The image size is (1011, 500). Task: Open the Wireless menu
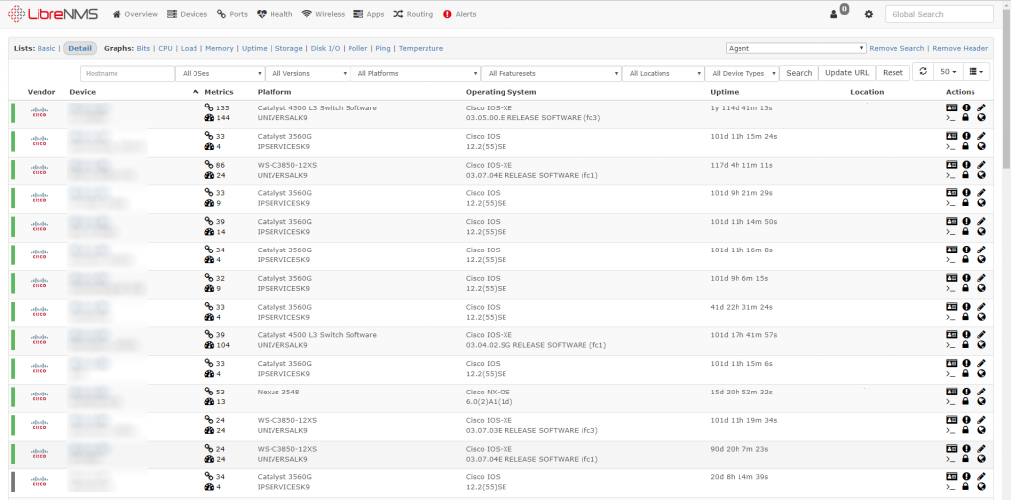click(323, 14)
